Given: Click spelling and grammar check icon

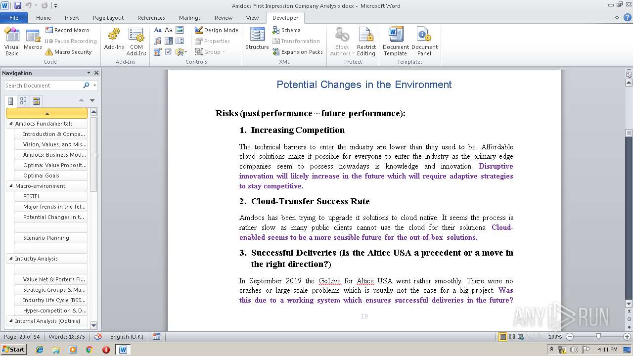Looking at the screenshot, I should pyautogui.click(x=98, y=337).
